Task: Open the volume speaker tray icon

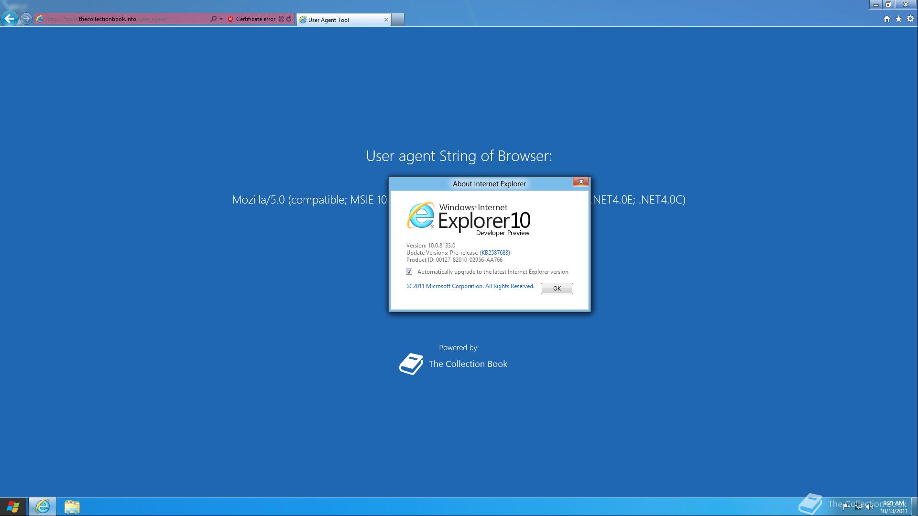Action: (x=869, y=506)
